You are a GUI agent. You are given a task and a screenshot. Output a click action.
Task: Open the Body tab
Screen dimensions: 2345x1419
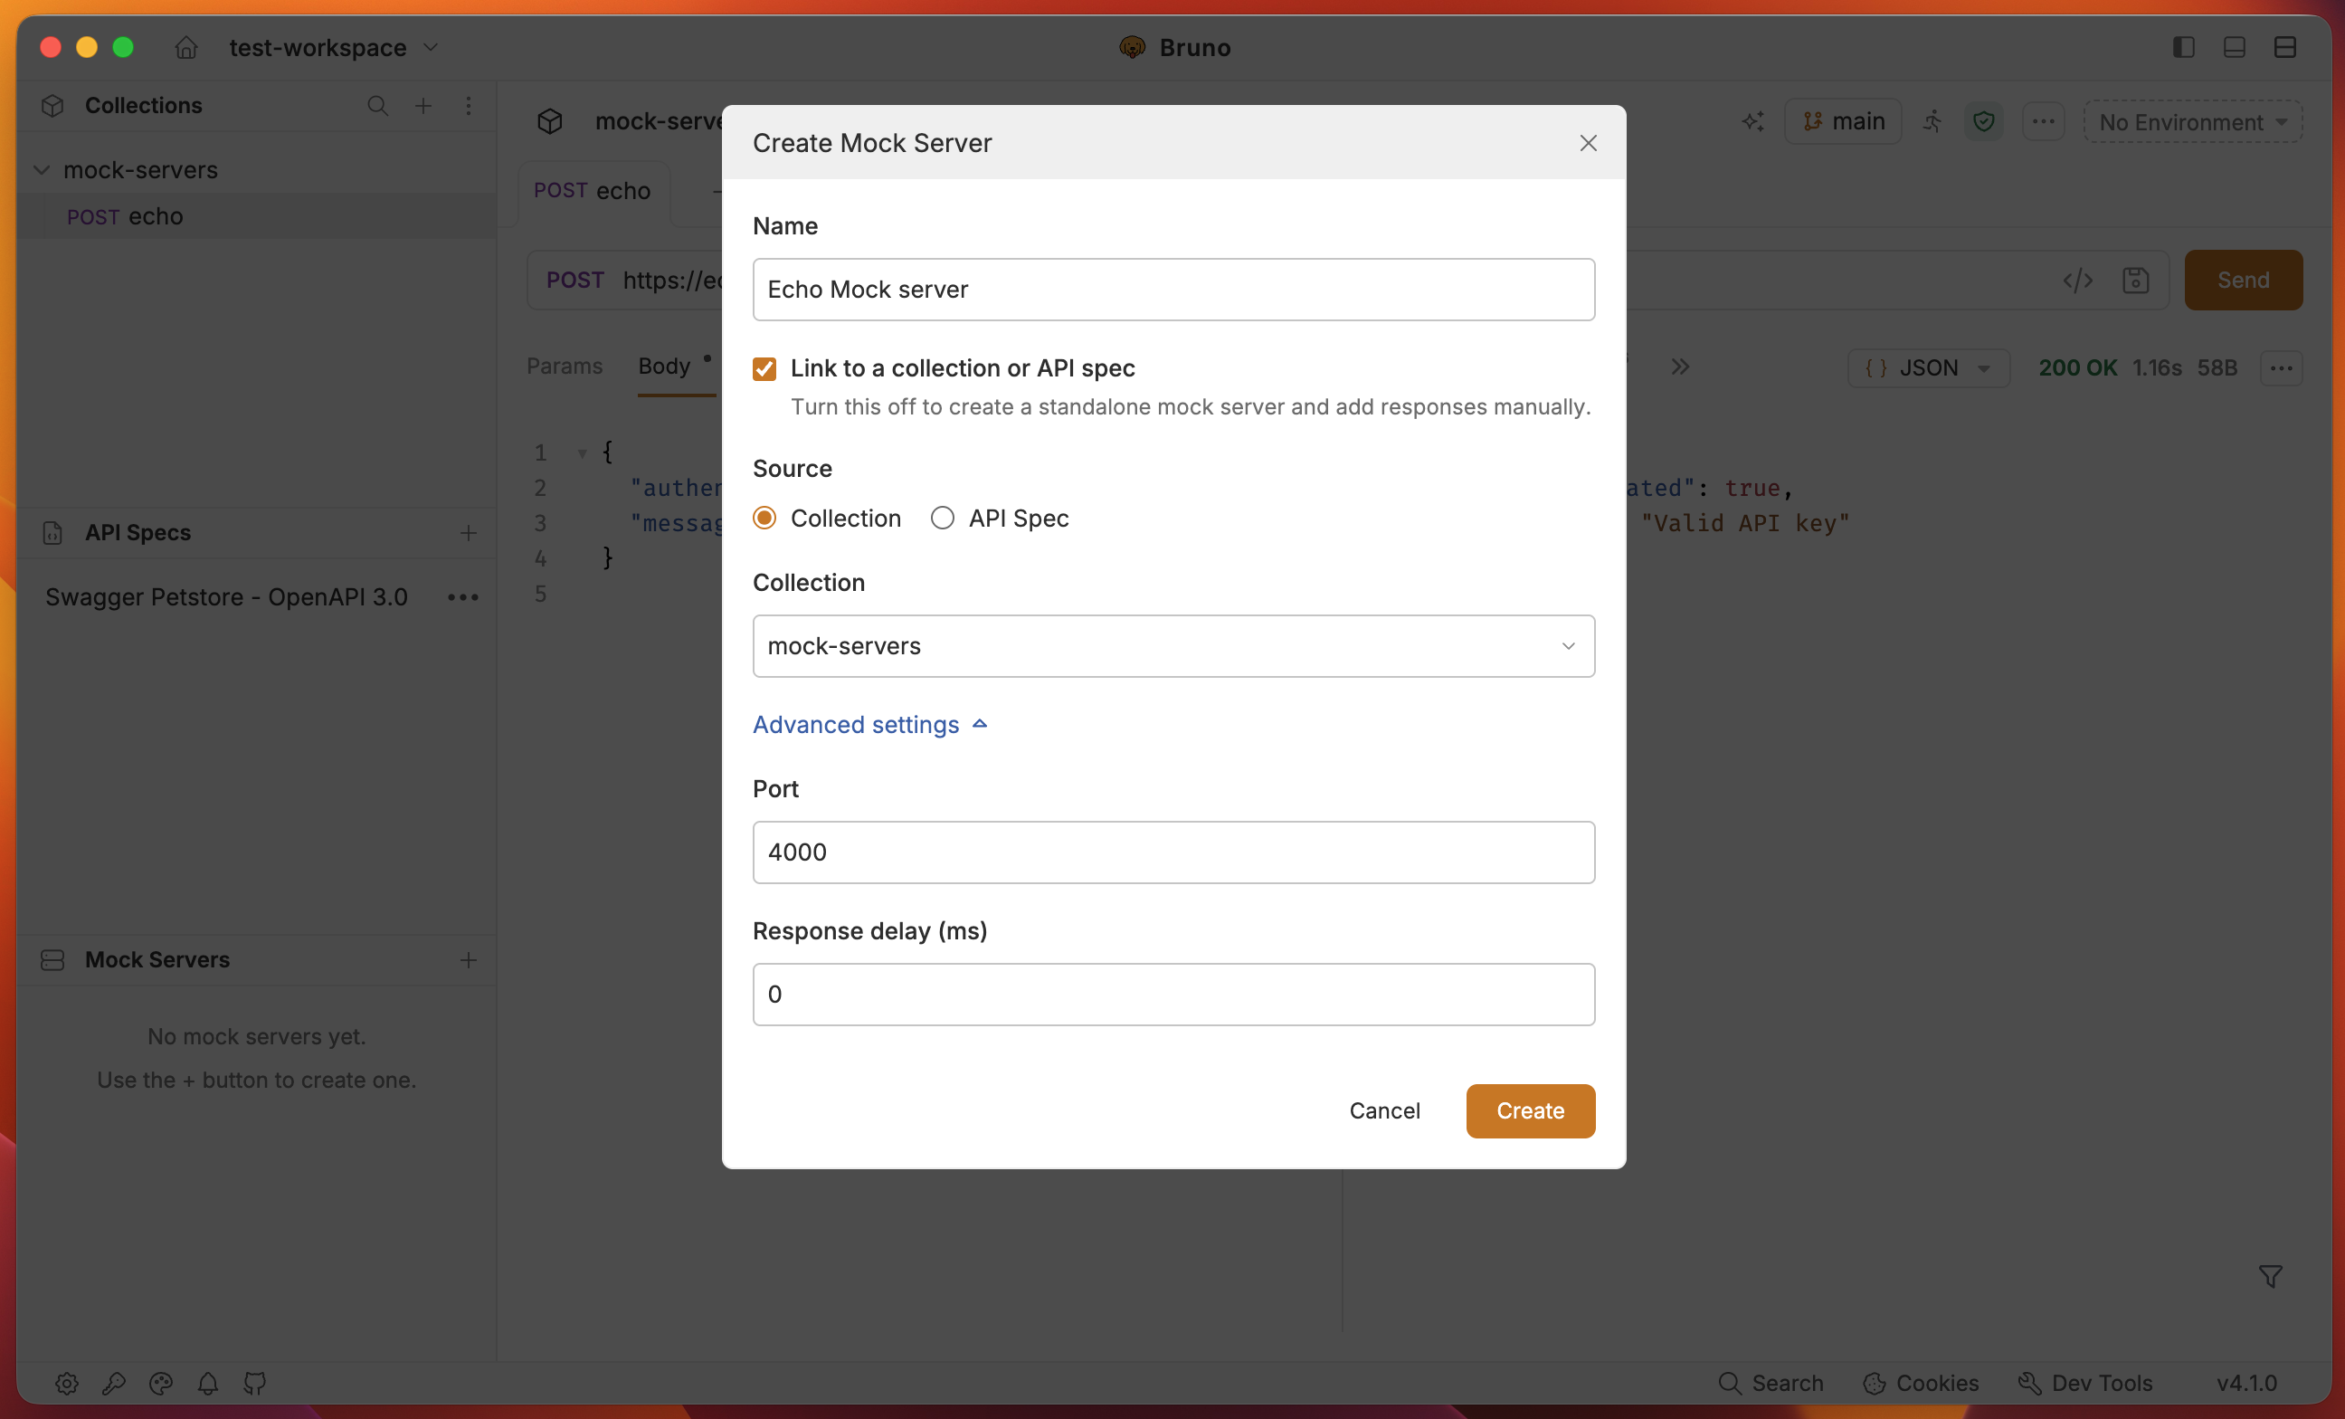(x=664, y=367)
